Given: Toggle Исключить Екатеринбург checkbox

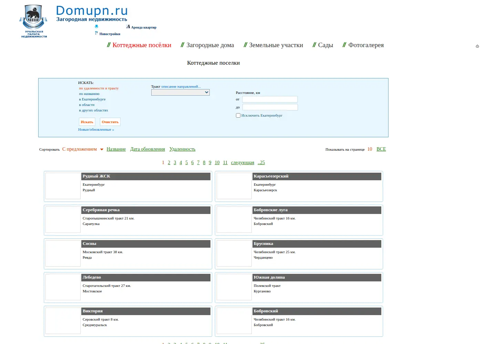Looking at the screenshot, I should (238, 116).
